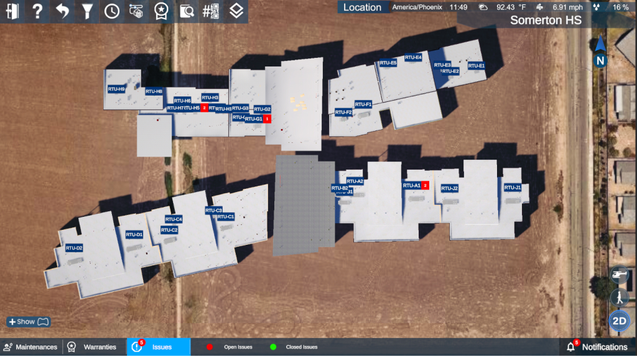
Task: Open help via the question mark icon
Action: 37,11
